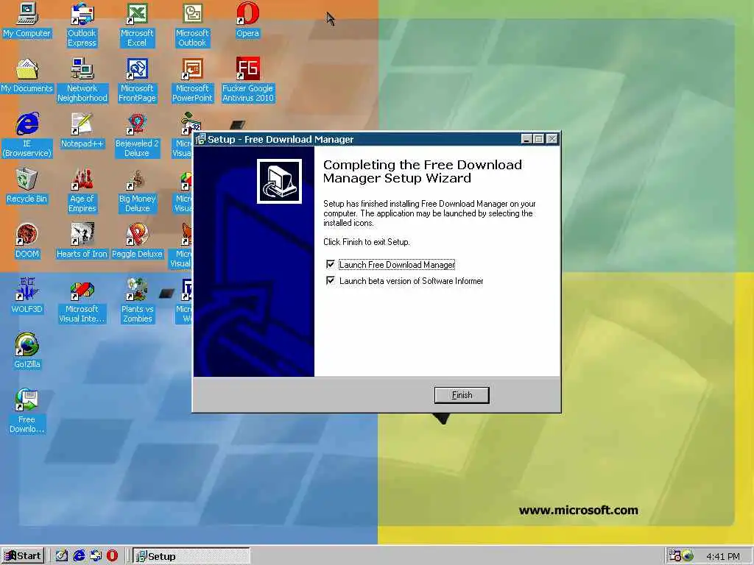Minimize the Setup - Free Download Manager window
The width and height of the screenshot is (754, 565).
click(x=526, y=139)
